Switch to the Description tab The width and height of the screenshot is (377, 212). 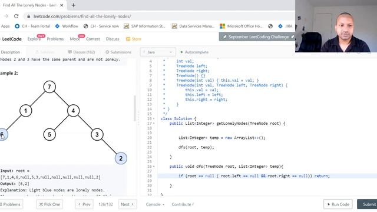[x=10, y=52]
